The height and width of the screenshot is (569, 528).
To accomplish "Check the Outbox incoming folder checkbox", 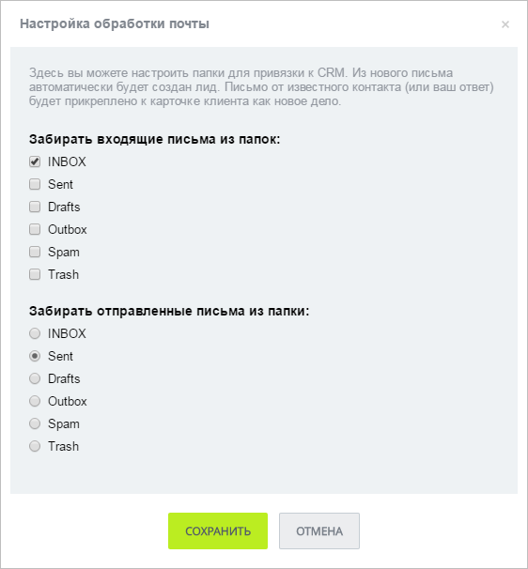I will tap(35, 229).
